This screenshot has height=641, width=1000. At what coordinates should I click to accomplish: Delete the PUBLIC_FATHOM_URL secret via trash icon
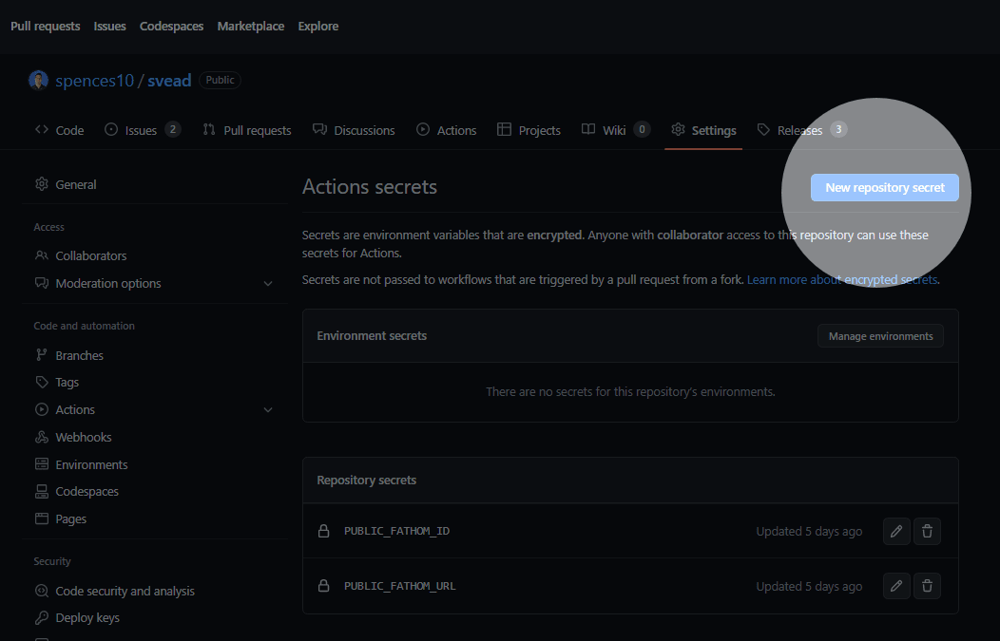(x=927, y=586)
